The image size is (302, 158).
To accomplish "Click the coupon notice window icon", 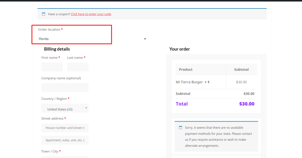I will tap(44, 14).
